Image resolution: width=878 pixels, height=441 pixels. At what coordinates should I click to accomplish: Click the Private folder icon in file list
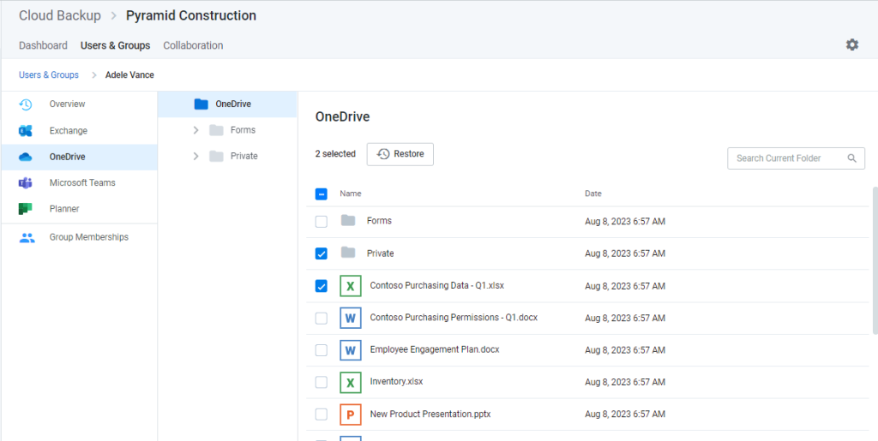tap(348, 253)
